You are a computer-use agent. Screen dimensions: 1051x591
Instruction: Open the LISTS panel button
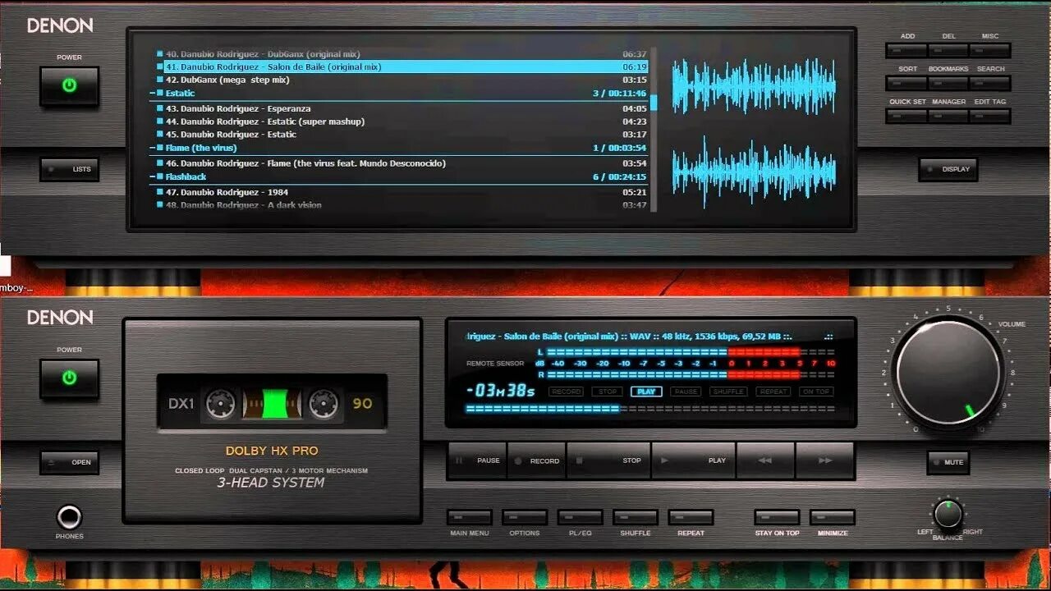point(70,169)
